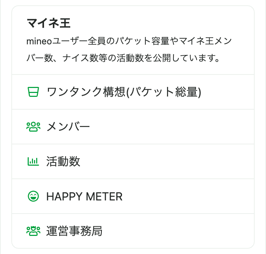Click the smiley face HAPPY METER icon
Screen dimensions: 266x254
[33, 197]
